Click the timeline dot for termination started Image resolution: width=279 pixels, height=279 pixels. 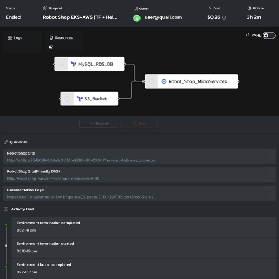[x=6, y=246]
